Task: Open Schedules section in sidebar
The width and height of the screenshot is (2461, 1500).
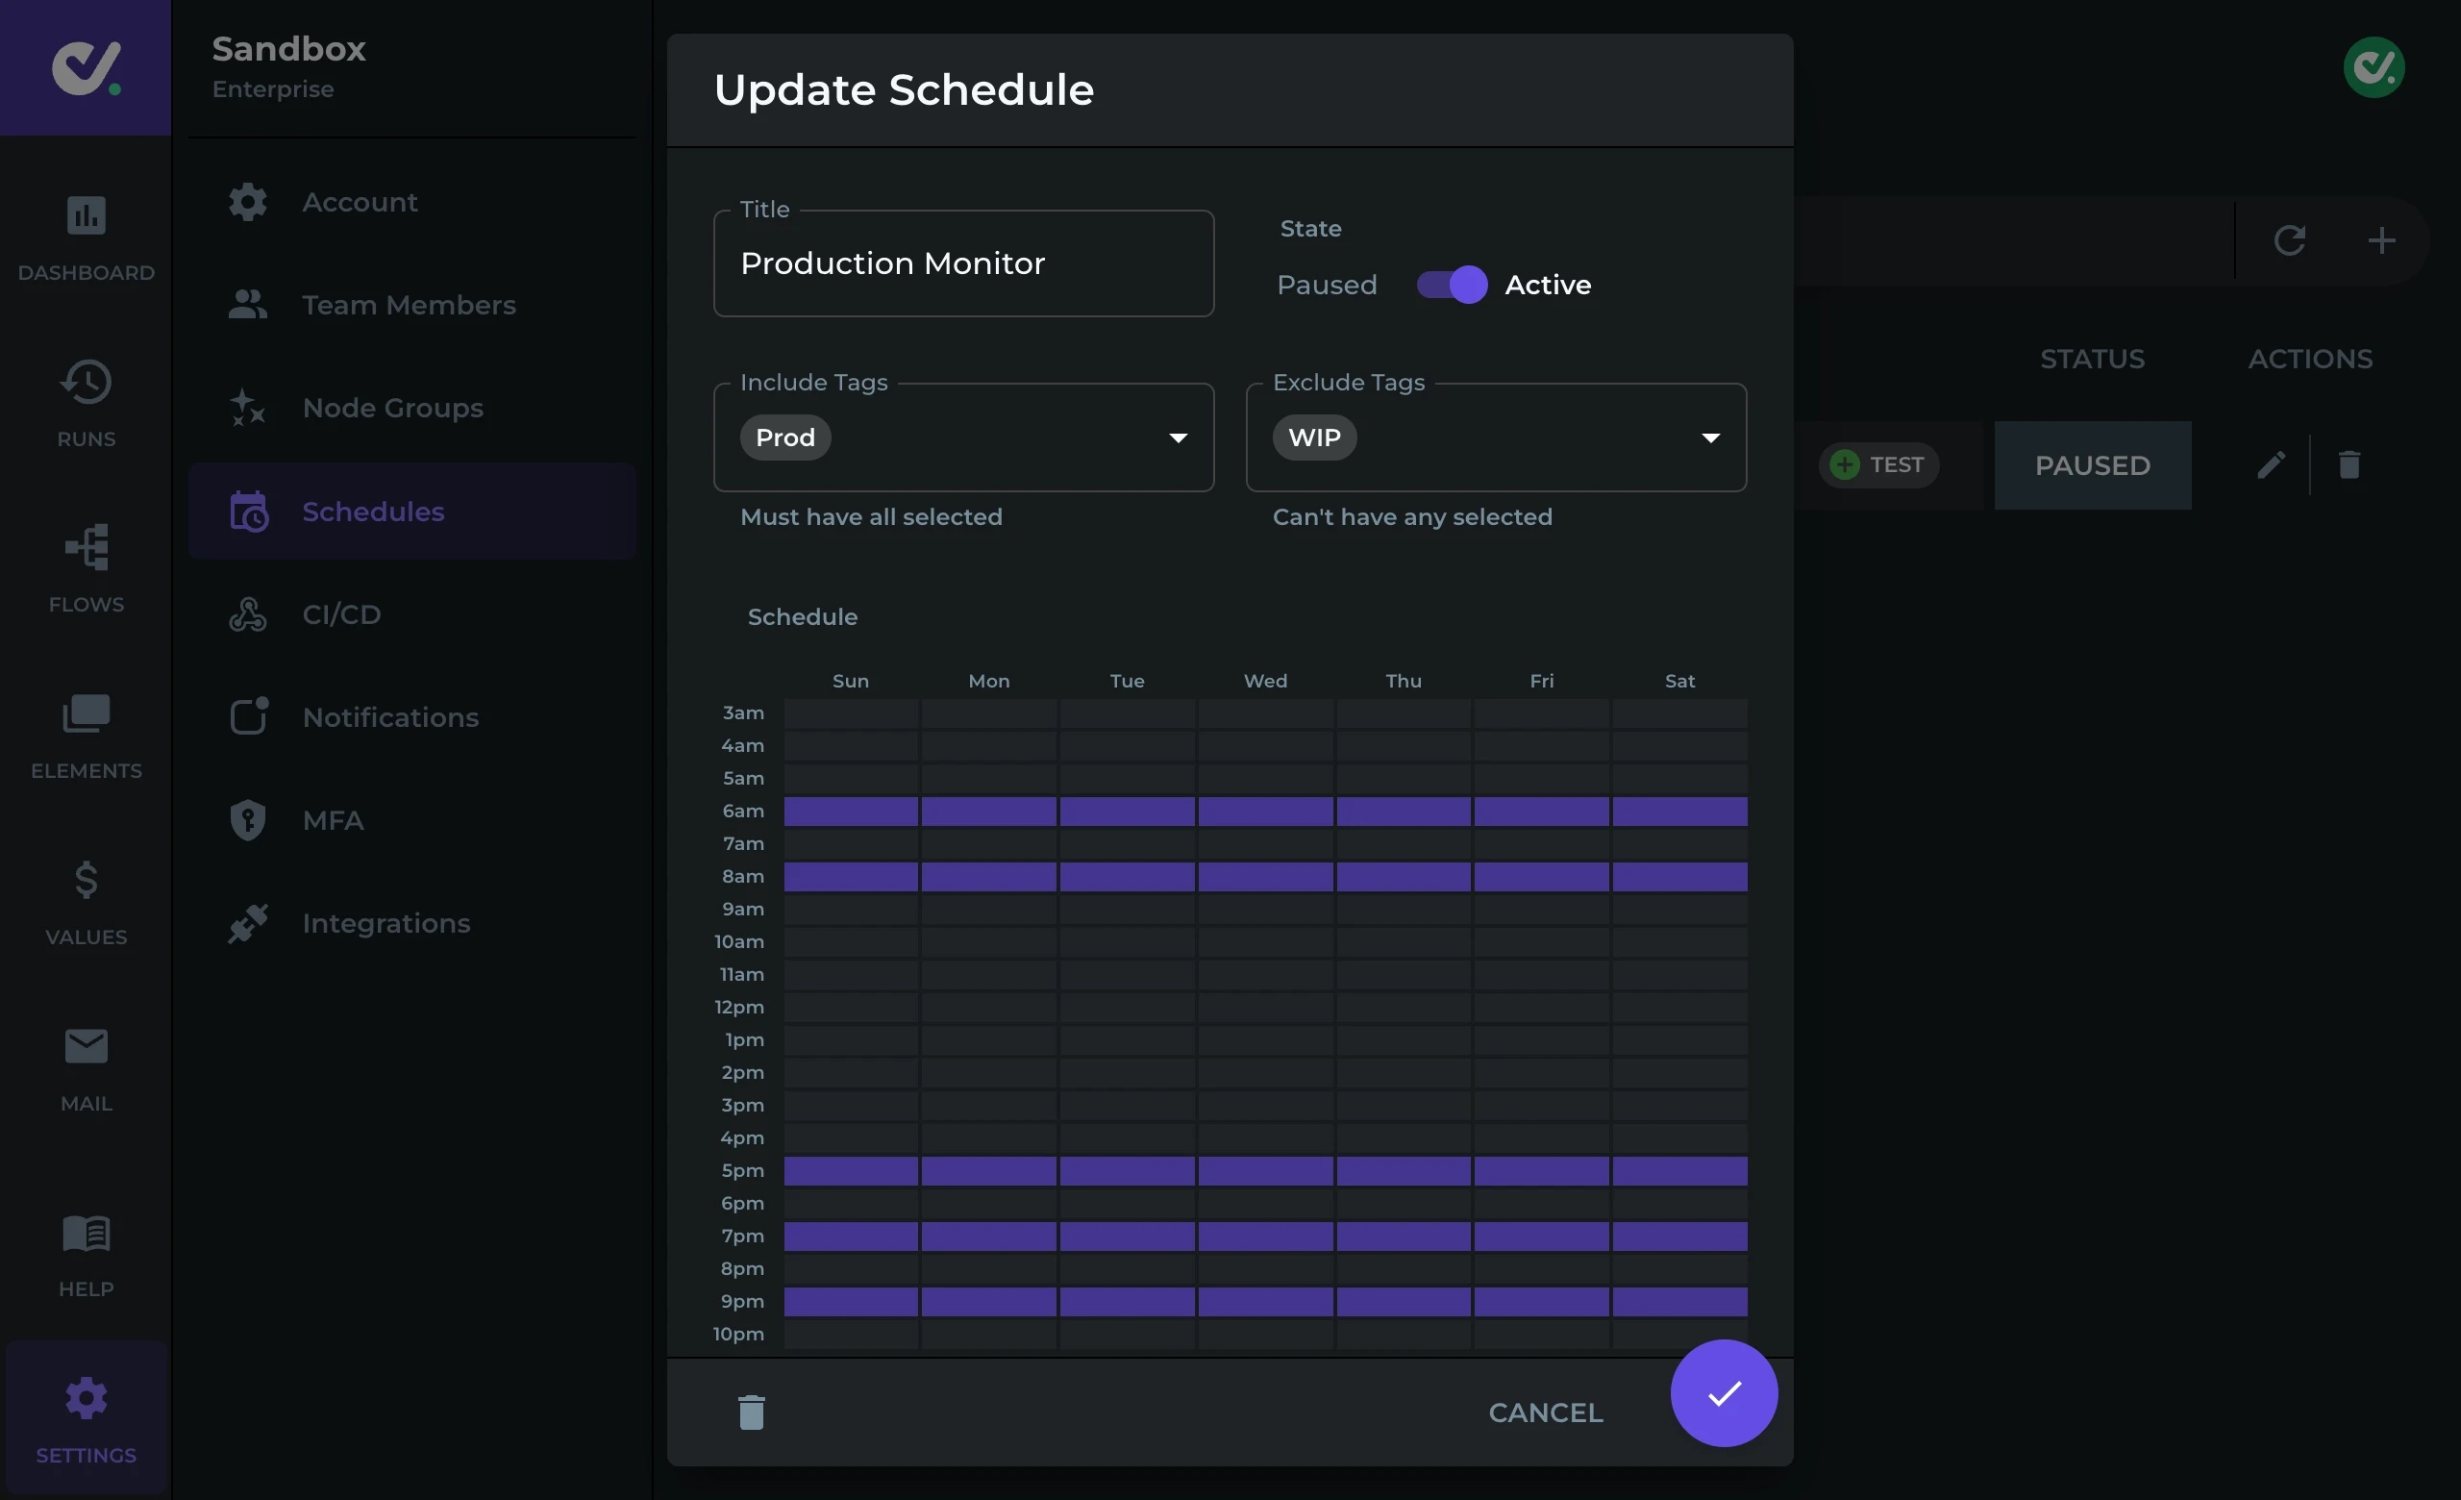Action: (373, 512)
